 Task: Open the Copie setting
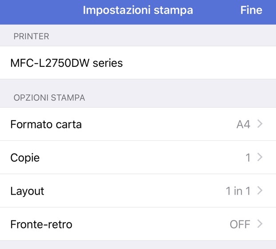click(x=25, y=158)
